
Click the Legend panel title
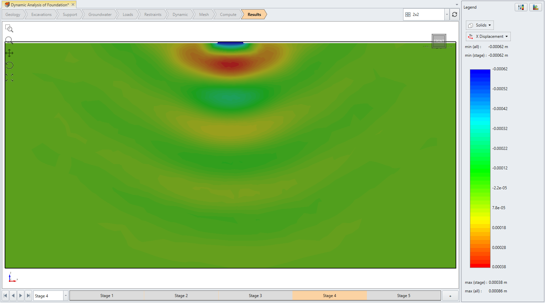tap(470, 7)
